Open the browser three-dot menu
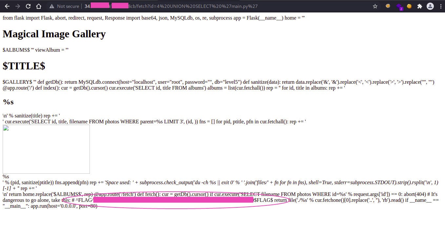Screen dimensions: 445x229 click(440, 6)
